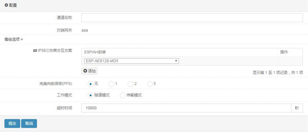Click the 通道名称 input field

192,18
